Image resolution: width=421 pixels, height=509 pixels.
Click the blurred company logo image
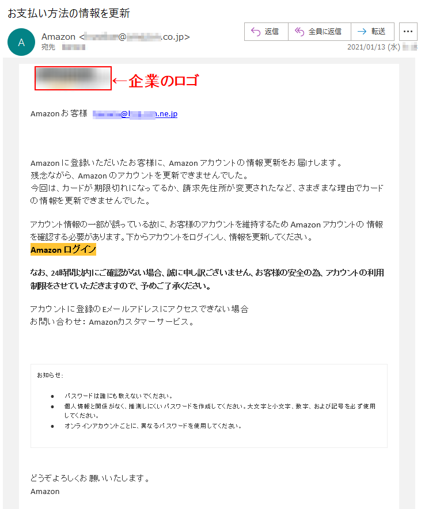(x=73, y=78)
